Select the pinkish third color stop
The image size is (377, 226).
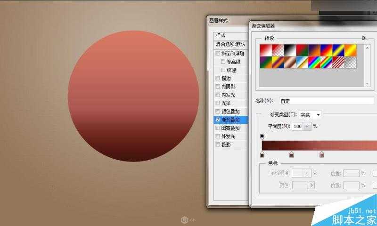click(x=322, y=154)
